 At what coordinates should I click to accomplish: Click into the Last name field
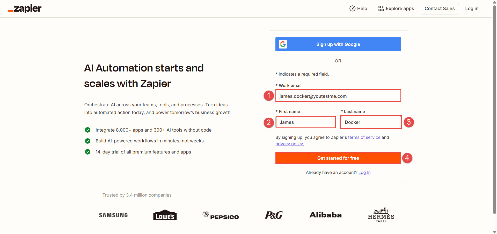click(x=371, y=122)
